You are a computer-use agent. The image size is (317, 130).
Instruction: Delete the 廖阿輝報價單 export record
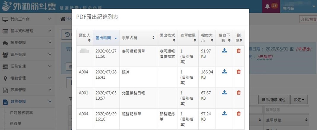coord(238,51)
